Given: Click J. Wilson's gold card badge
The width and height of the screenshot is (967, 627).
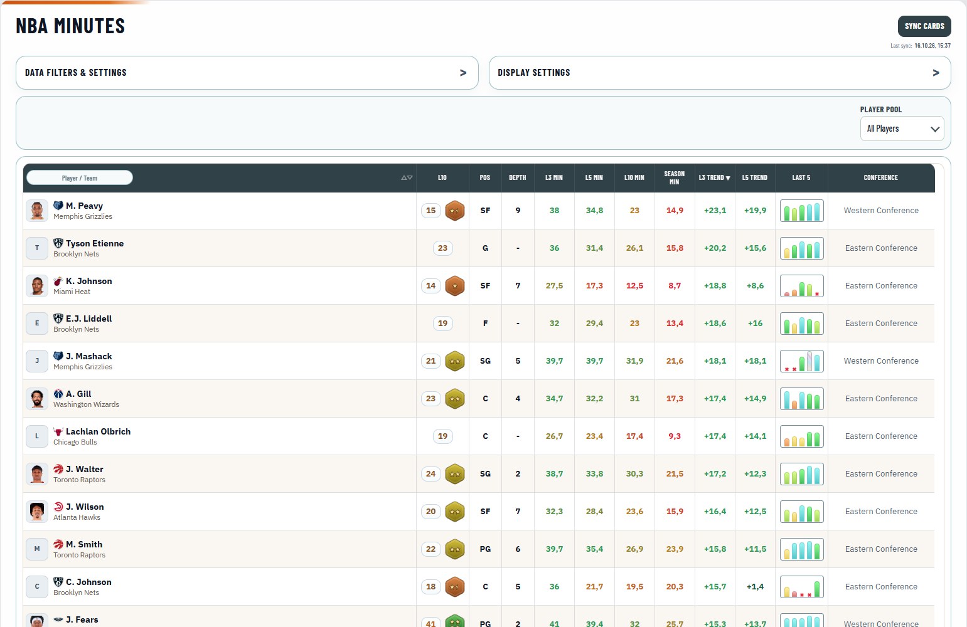Looking at the screenshot, I should [455, 512].
